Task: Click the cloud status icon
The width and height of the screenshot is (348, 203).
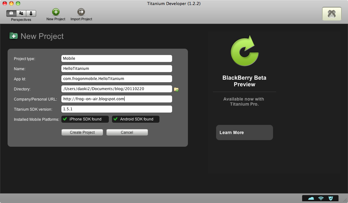Action: [311, 198]
